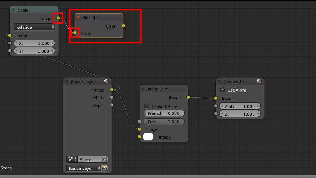Click Alpha Over's first Image input socket
This screenshot has height=178, width=316.
coord(140,129)
